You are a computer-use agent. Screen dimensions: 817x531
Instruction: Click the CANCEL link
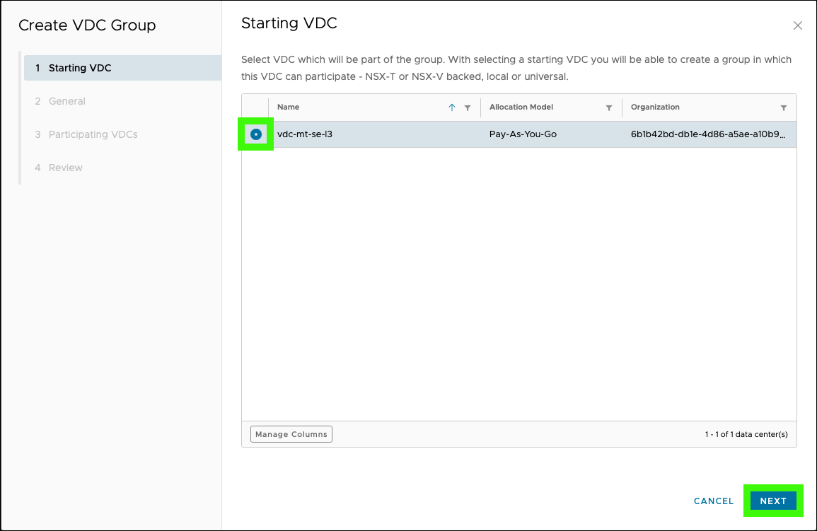point(713,501)
